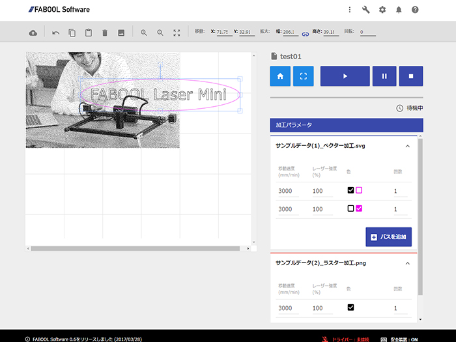Select the FABOOL Laser Mini text object
This screenshot has height=342, width=456.
pyautogui.click(x=158, y=94)
